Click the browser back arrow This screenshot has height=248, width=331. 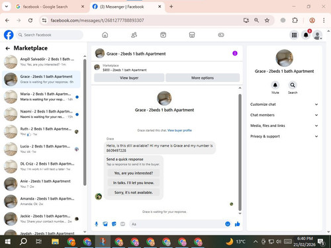(7, 21)
